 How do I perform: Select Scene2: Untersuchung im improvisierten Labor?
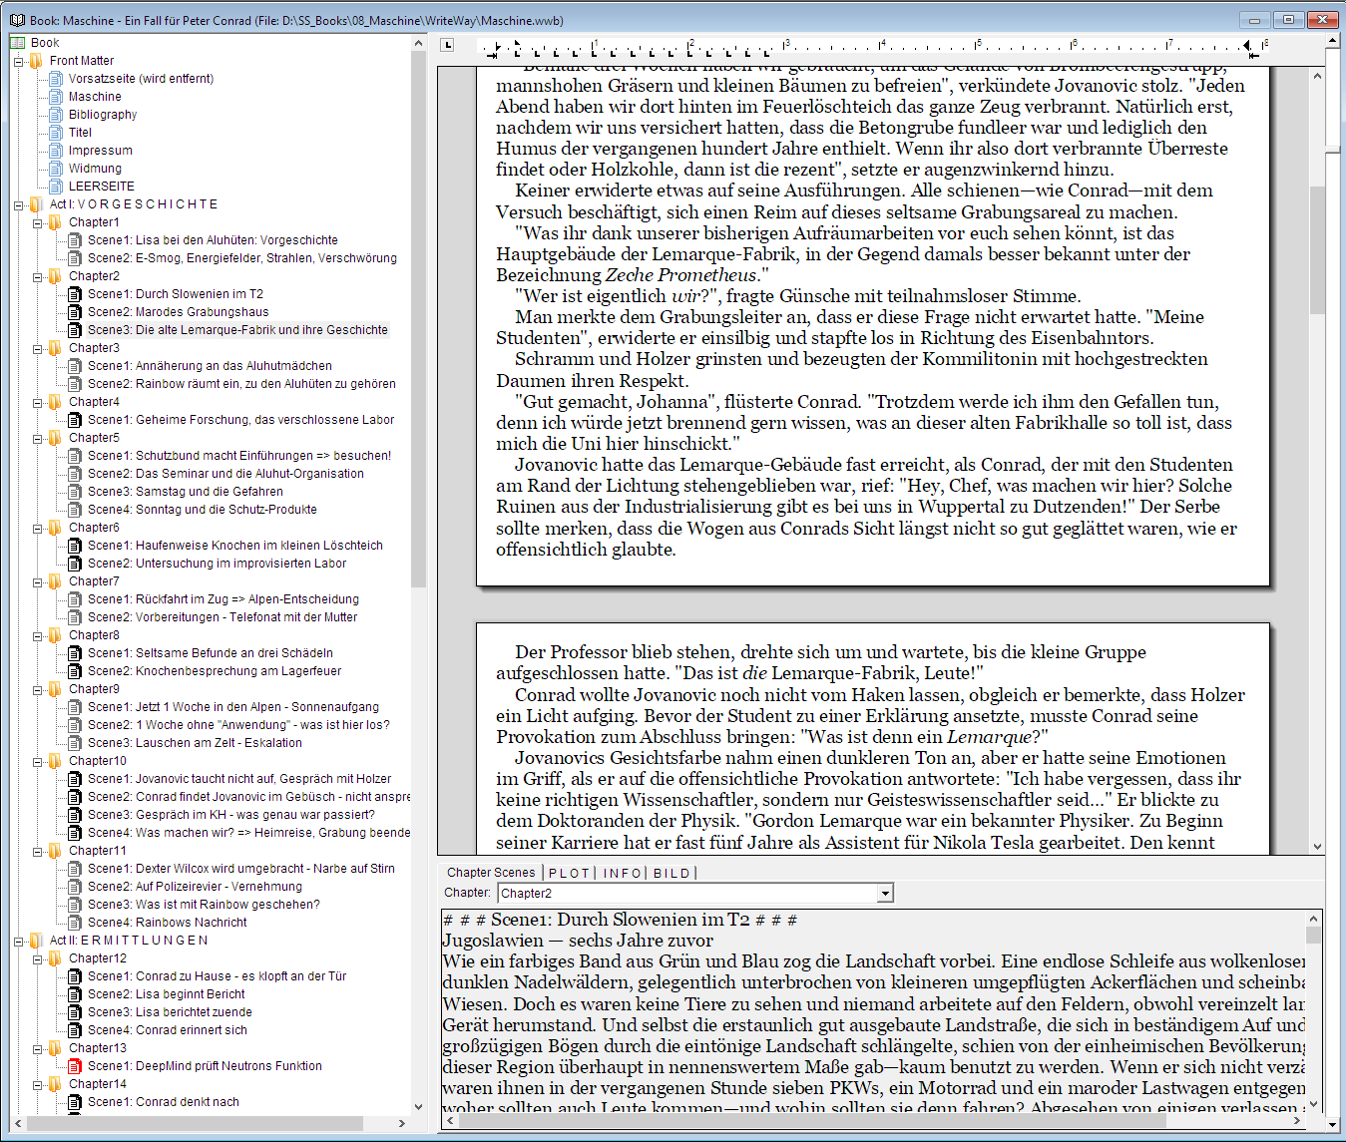coord(217,564)
